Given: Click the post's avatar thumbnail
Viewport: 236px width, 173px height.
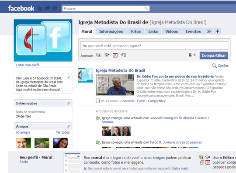Looking at the screenshot, I should (x=85, y=75).
